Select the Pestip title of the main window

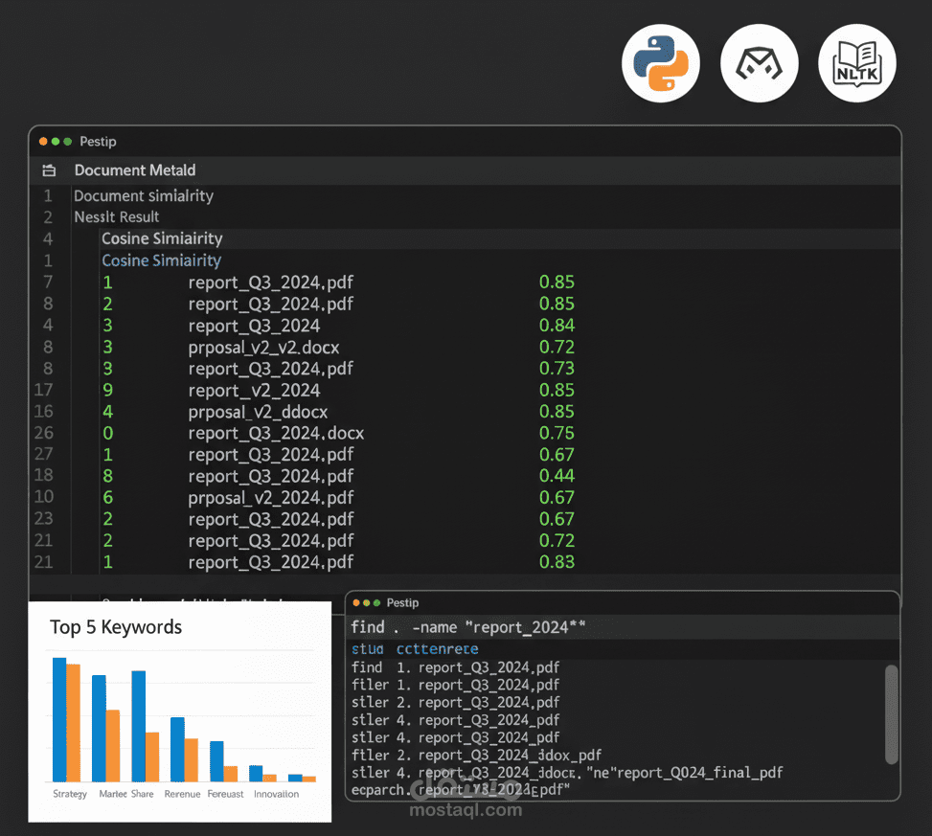(x=98, y=142)
